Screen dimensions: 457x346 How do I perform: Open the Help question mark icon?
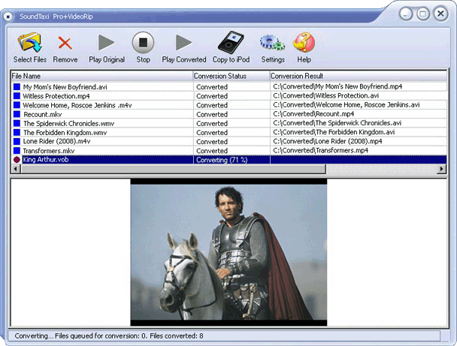(304, 43)
